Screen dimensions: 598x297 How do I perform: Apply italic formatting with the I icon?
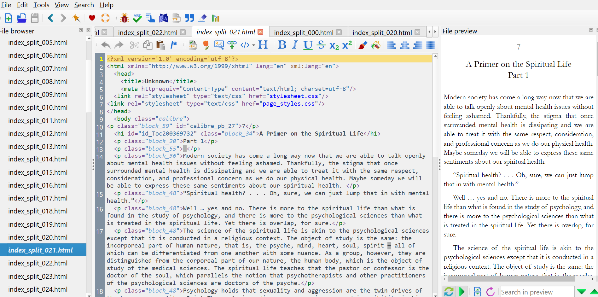tap(295, 45)
